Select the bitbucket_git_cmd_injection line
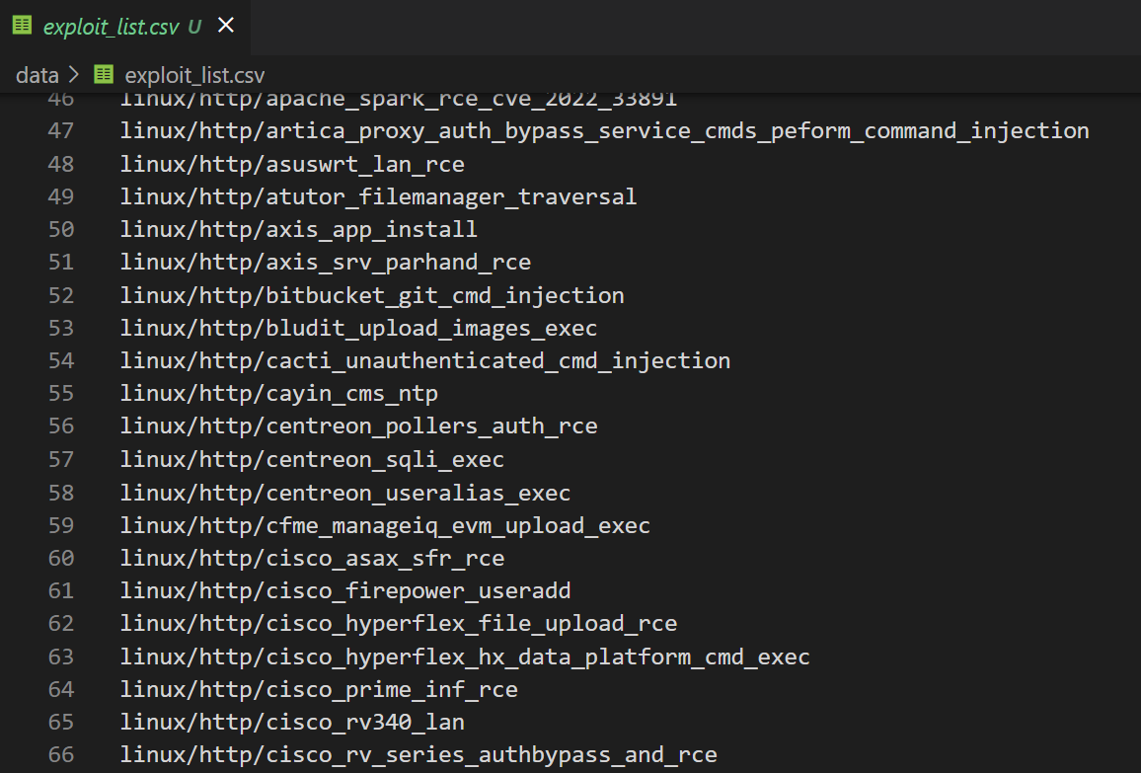The height and width of the screenshot is (773, 1141). tap(370, 294)
